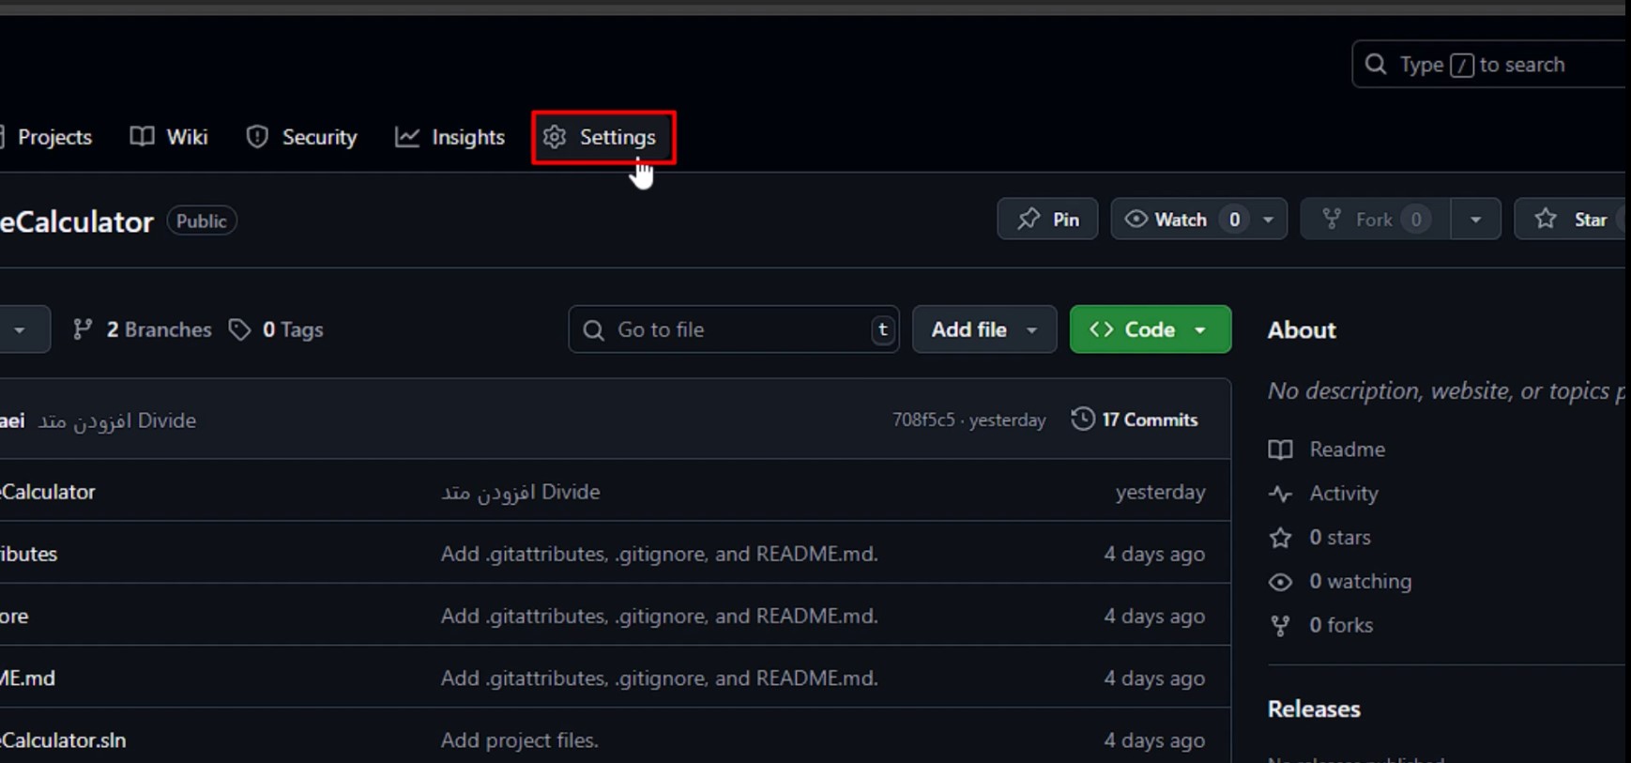Click the 0 forks icon in About
Image resolution: width=1631 pixels, height=763 pixels.
pyautogui.click(x=1280, y=625)
